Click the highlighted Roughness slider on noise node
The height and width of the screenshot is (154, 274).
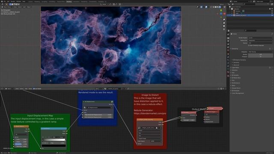(21, 144)
